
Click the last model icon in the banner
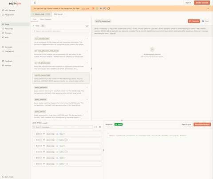pyautogui.click(x=109, y=8)
